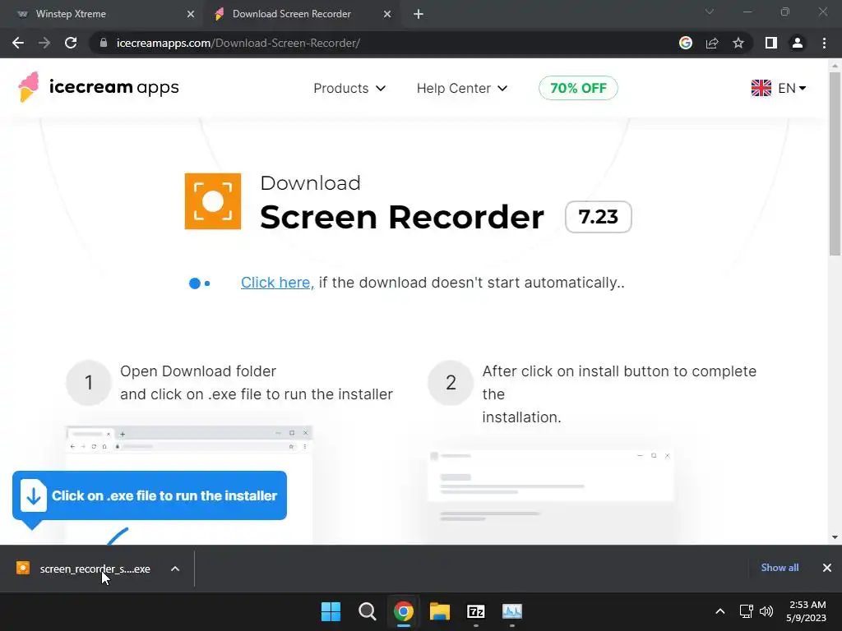Click the volume icon in system tray
The width and height of the screenshot is (842, 631).
[x=766, y=611]
